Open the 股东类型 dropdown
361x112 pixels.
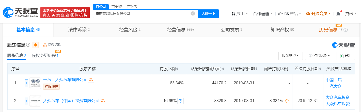click(x=290, y=56)
